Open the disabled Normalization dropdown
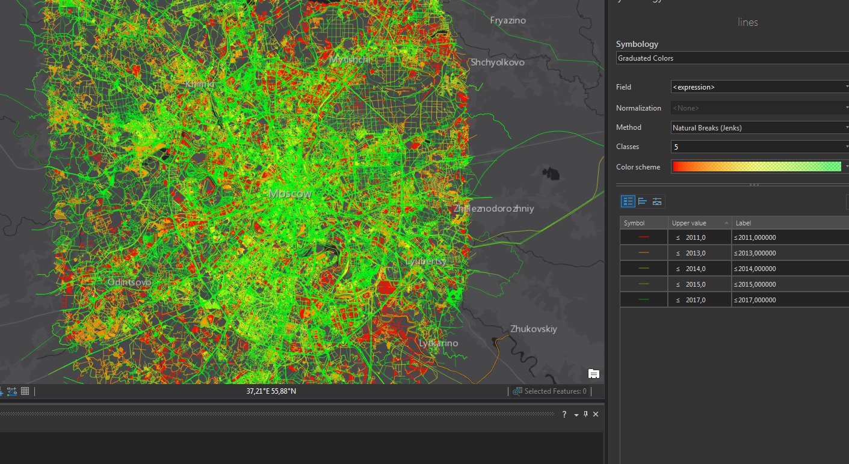Image resolution: width=849 pixels, height=464 pixels. click(x=759, y=108)
